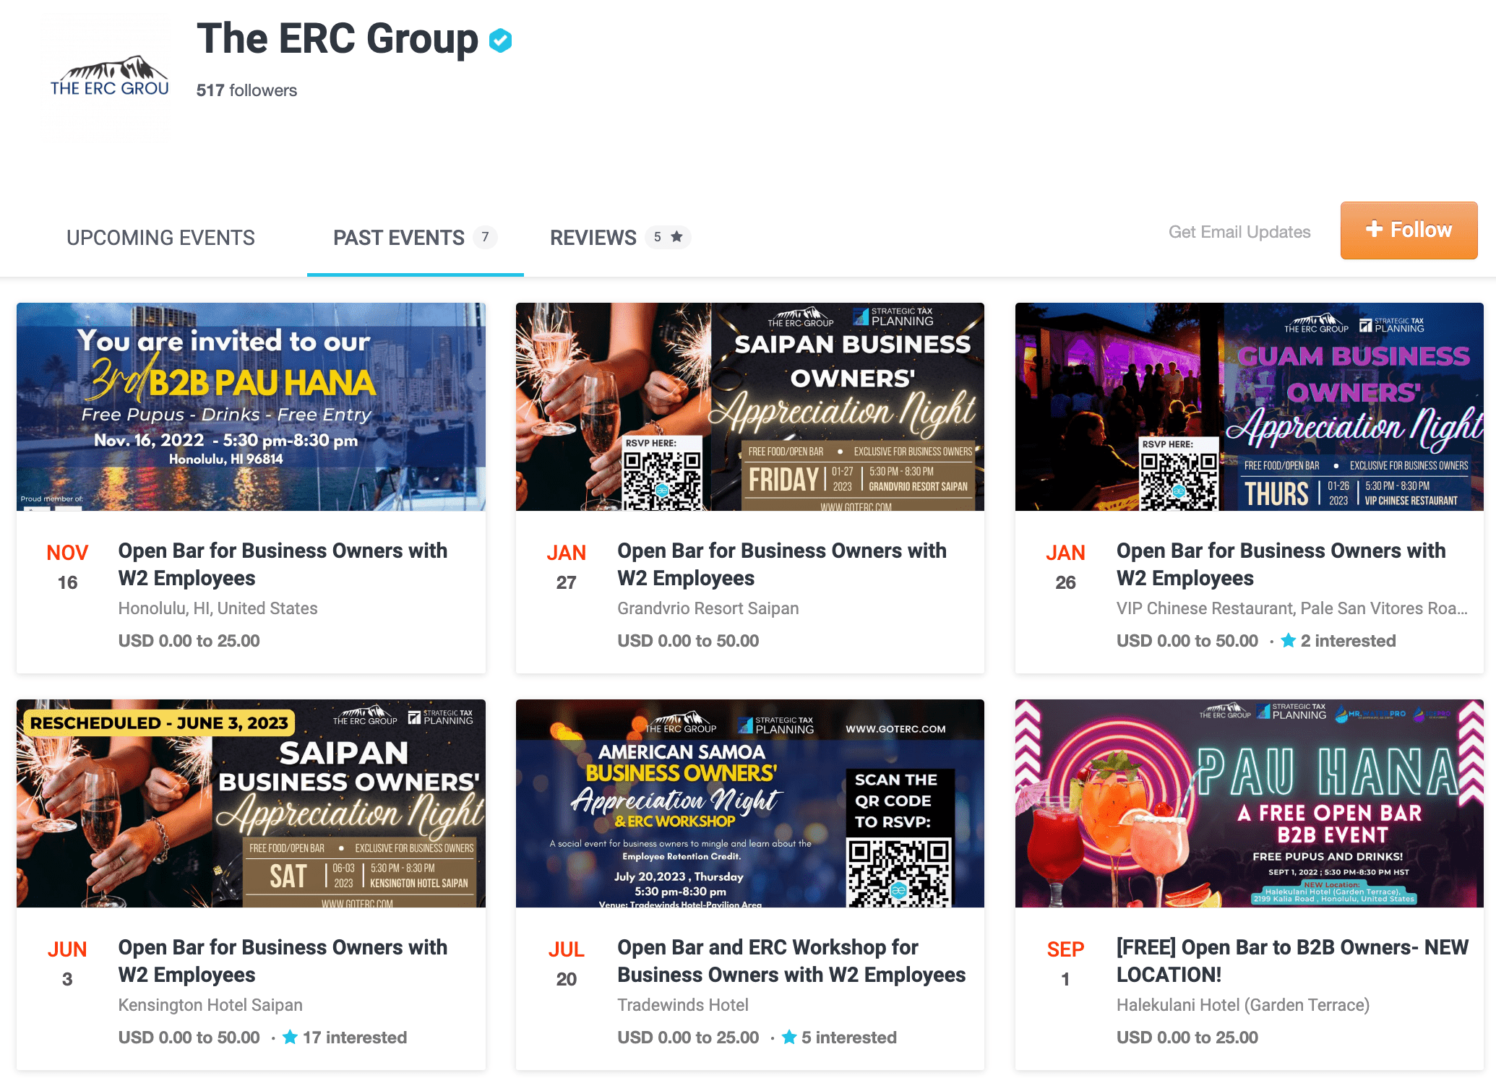Image resolution: width=1496 pixels, height=1078 pixels.
Task: Follow The ERC Group organizer
Action: [1409, 230]
